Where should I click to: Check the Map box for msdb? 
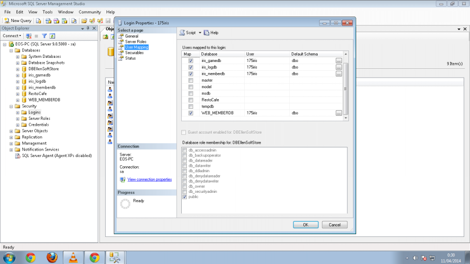(190, 93)
